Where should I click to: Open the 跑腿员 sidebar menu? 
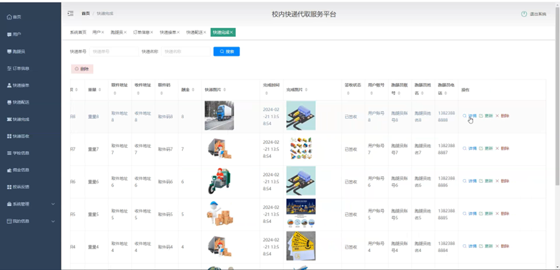pos(16,52)
